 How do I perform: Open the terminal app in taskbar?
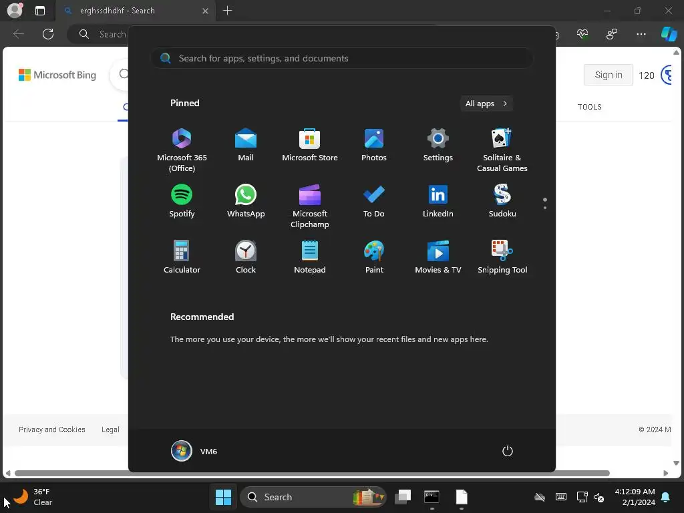click(x=432, y=497)
